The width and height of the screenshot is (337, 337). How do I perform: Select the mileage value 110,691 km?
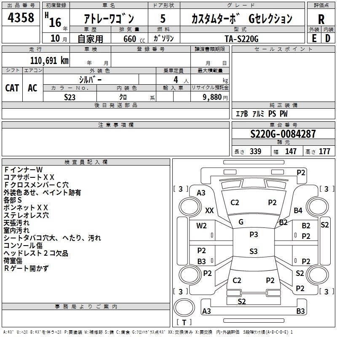[49, 61]
